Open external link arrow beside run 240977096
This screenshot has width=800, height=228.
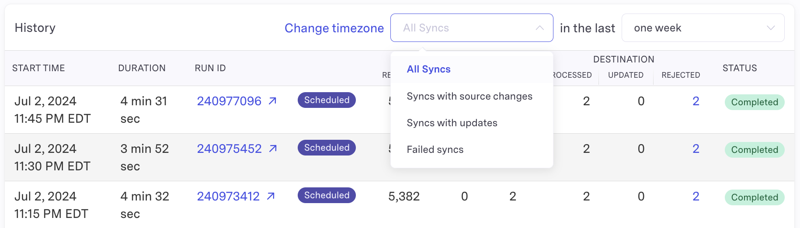273,101
